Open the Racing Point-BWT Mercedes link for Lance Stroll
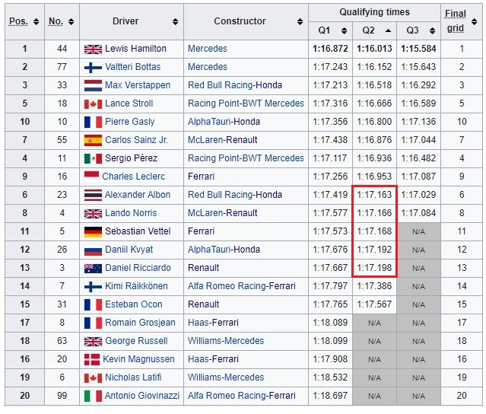486x414 pixels. pos(246,103)
